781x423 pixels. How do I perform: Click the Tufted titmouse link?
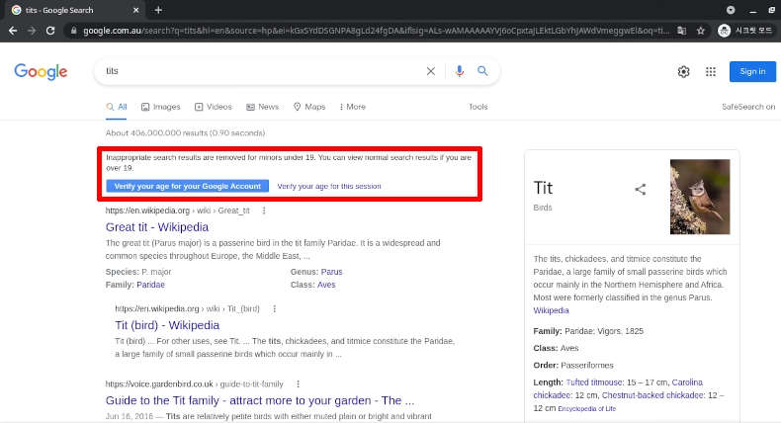click(x=594, y=382)
